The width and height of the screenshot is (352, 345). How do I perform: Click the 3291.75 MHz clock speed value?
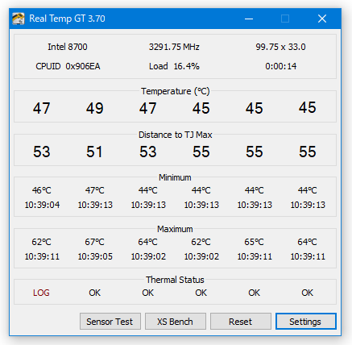pyautogui.click(x=174, y=47)
